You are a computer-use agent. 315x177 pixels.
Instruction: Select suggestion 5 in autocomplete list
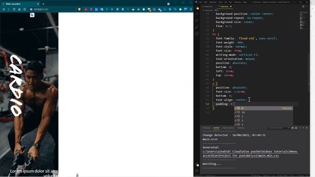click(x=264, y=124)
